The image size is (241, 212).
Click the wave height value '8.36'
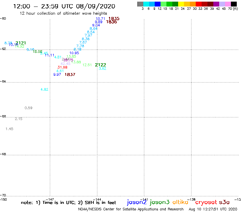(x=86, y=39)
